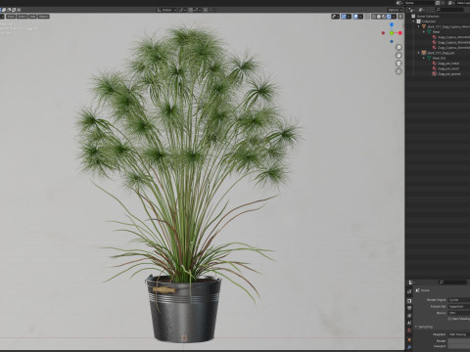Click the Scene name field in top bar
This screenshot has width=470, height=352.
pos(419,3)
